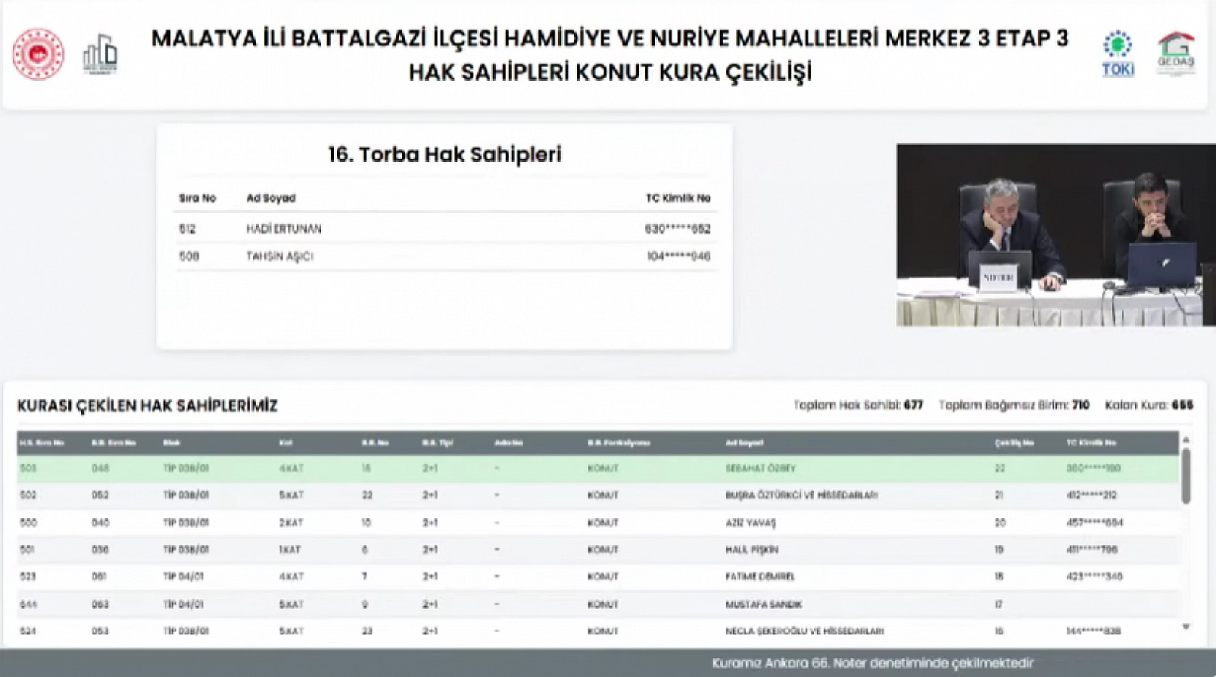This screenshot has height=677, width=1216.
Task: Select the HADİ ERTUNAN name in the bag list
Action: click(x=283, y=229)
